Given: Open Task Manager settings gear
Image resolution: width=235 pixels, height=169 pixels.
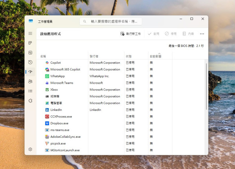Looking at the screenshot, I should click(x=30, y=149).
